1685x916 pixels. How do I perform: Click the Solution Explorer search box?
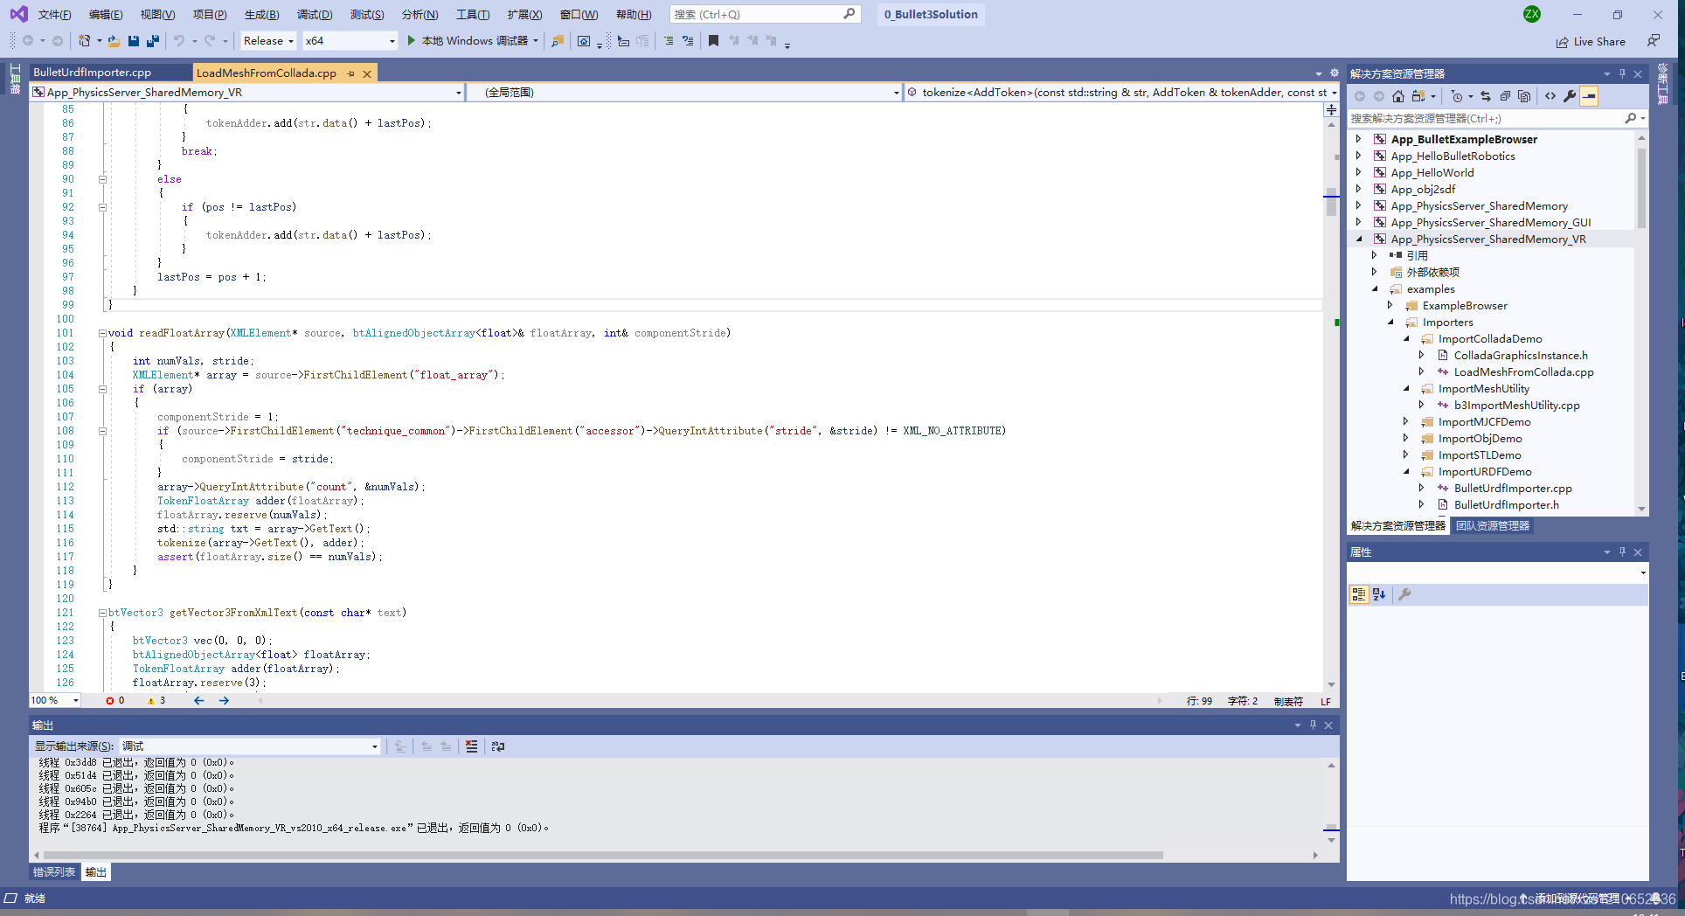click(x=1486, y=118)
